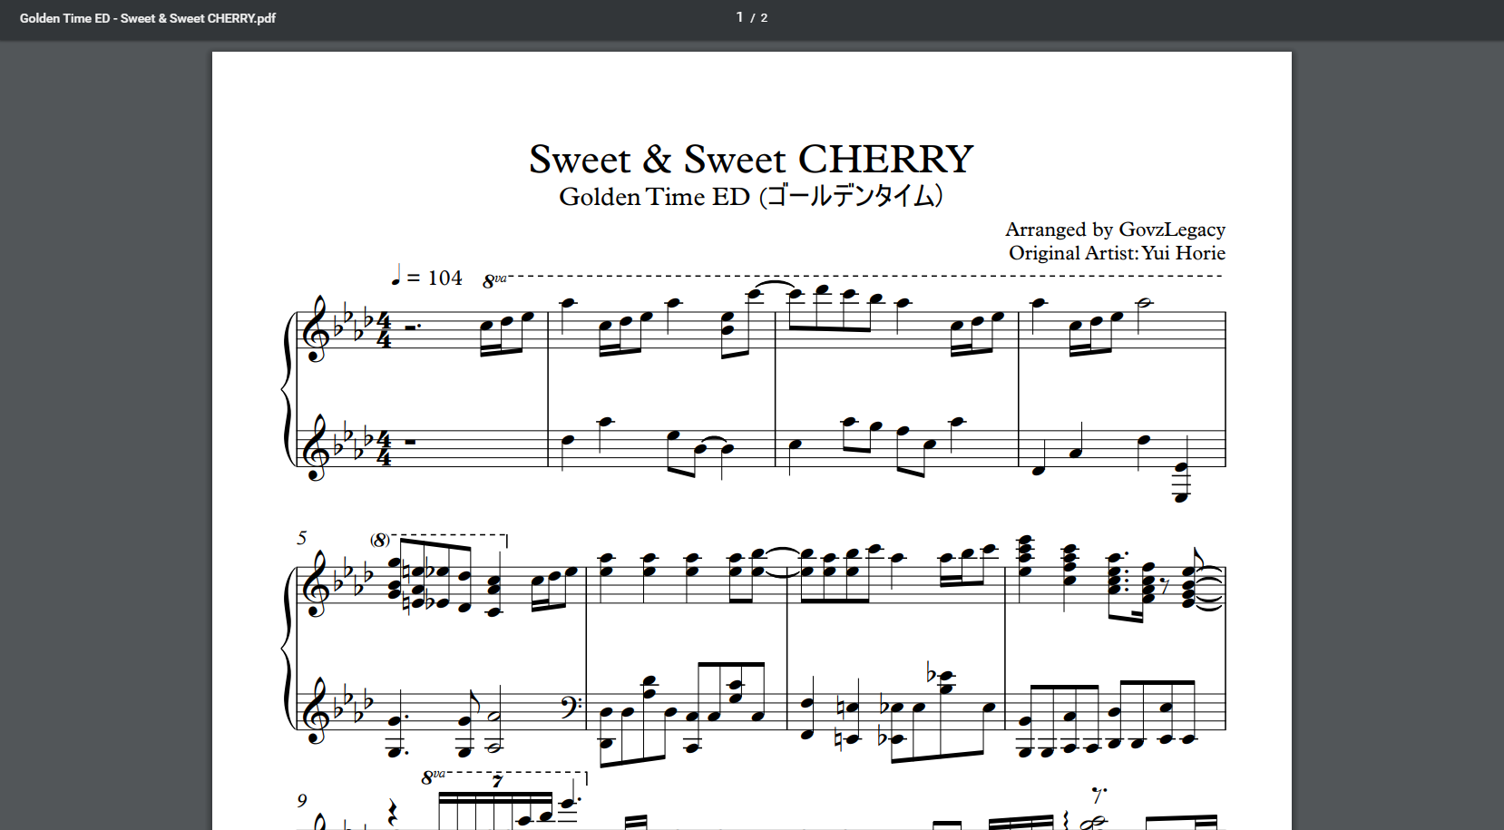Click the 8va marking above measure 9
Image resolution: width=1504 pixels, height=830 pixels.
pyautogui.click(x=433, y=776)
